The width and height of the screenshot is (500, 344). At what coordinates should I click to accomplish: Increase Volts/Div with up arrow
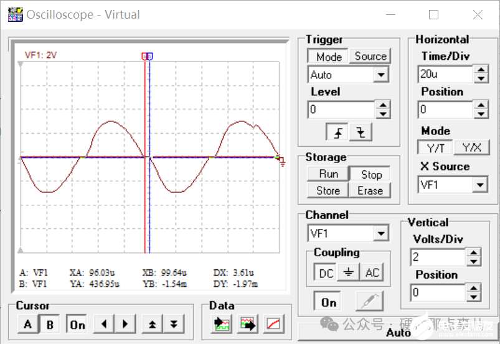point(473,253)
